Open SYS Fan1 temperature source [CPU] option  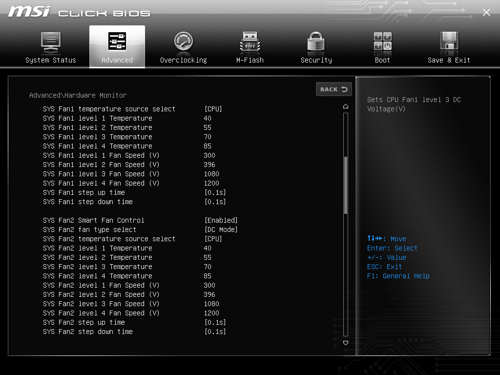click(213, 109)
